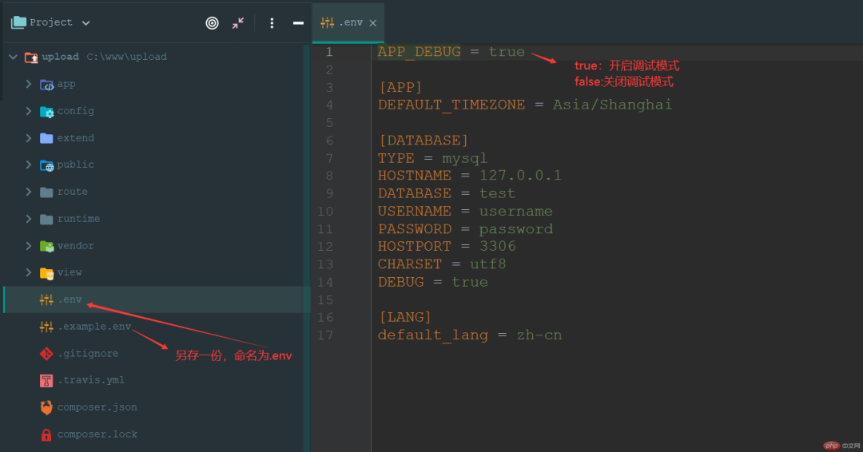Click the composer.lock padlock icon
Screen dimensions: 863x452
pyautogui.click(x=46, y=435)
